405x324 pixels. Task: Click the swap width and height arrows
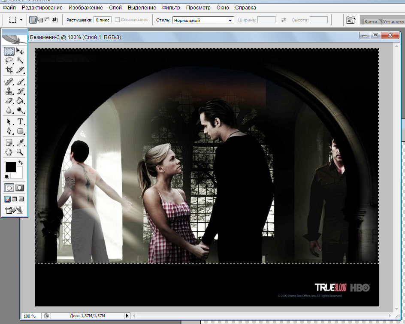[284, 20]
